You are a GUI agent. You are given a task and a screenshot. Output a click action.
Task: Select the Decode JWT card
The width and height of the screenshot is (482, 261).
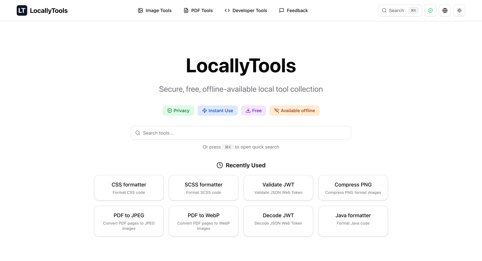278,221
